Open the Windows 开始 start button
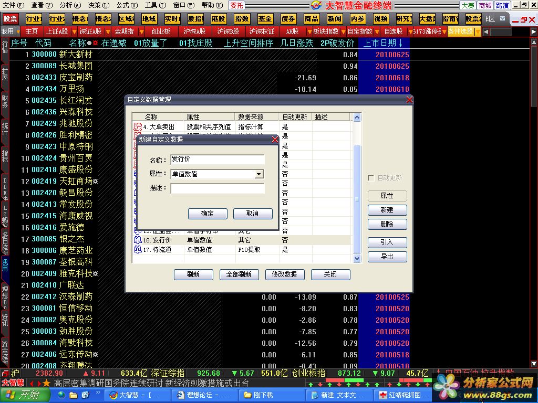The width and height of the screenshot is (538, 403). 24,395
